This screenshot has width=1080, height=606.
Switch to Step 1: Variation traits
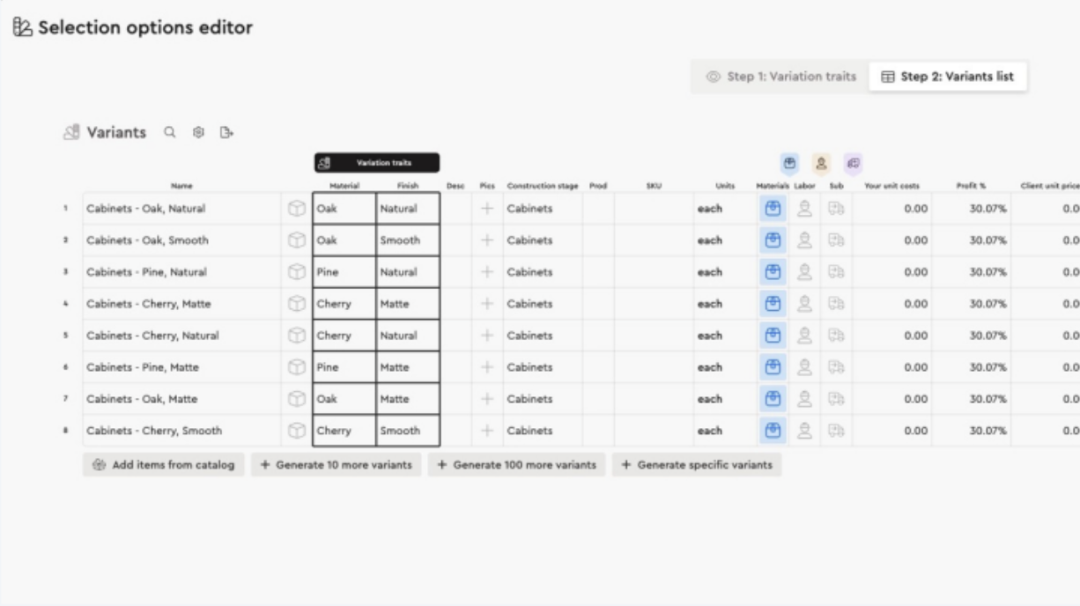(x=780, y=77)
